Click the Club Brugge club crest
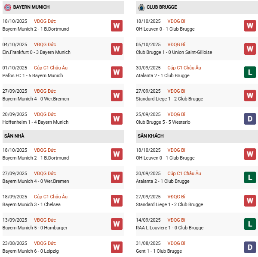The height and width of the screenshot is (257, 258). 141,7
